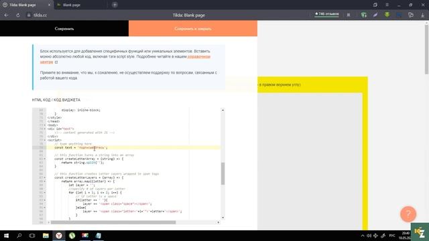The height and width of the screenshot is (241, 429).
Task: Open a new browser tab with plus
Action: click(115, 5)
